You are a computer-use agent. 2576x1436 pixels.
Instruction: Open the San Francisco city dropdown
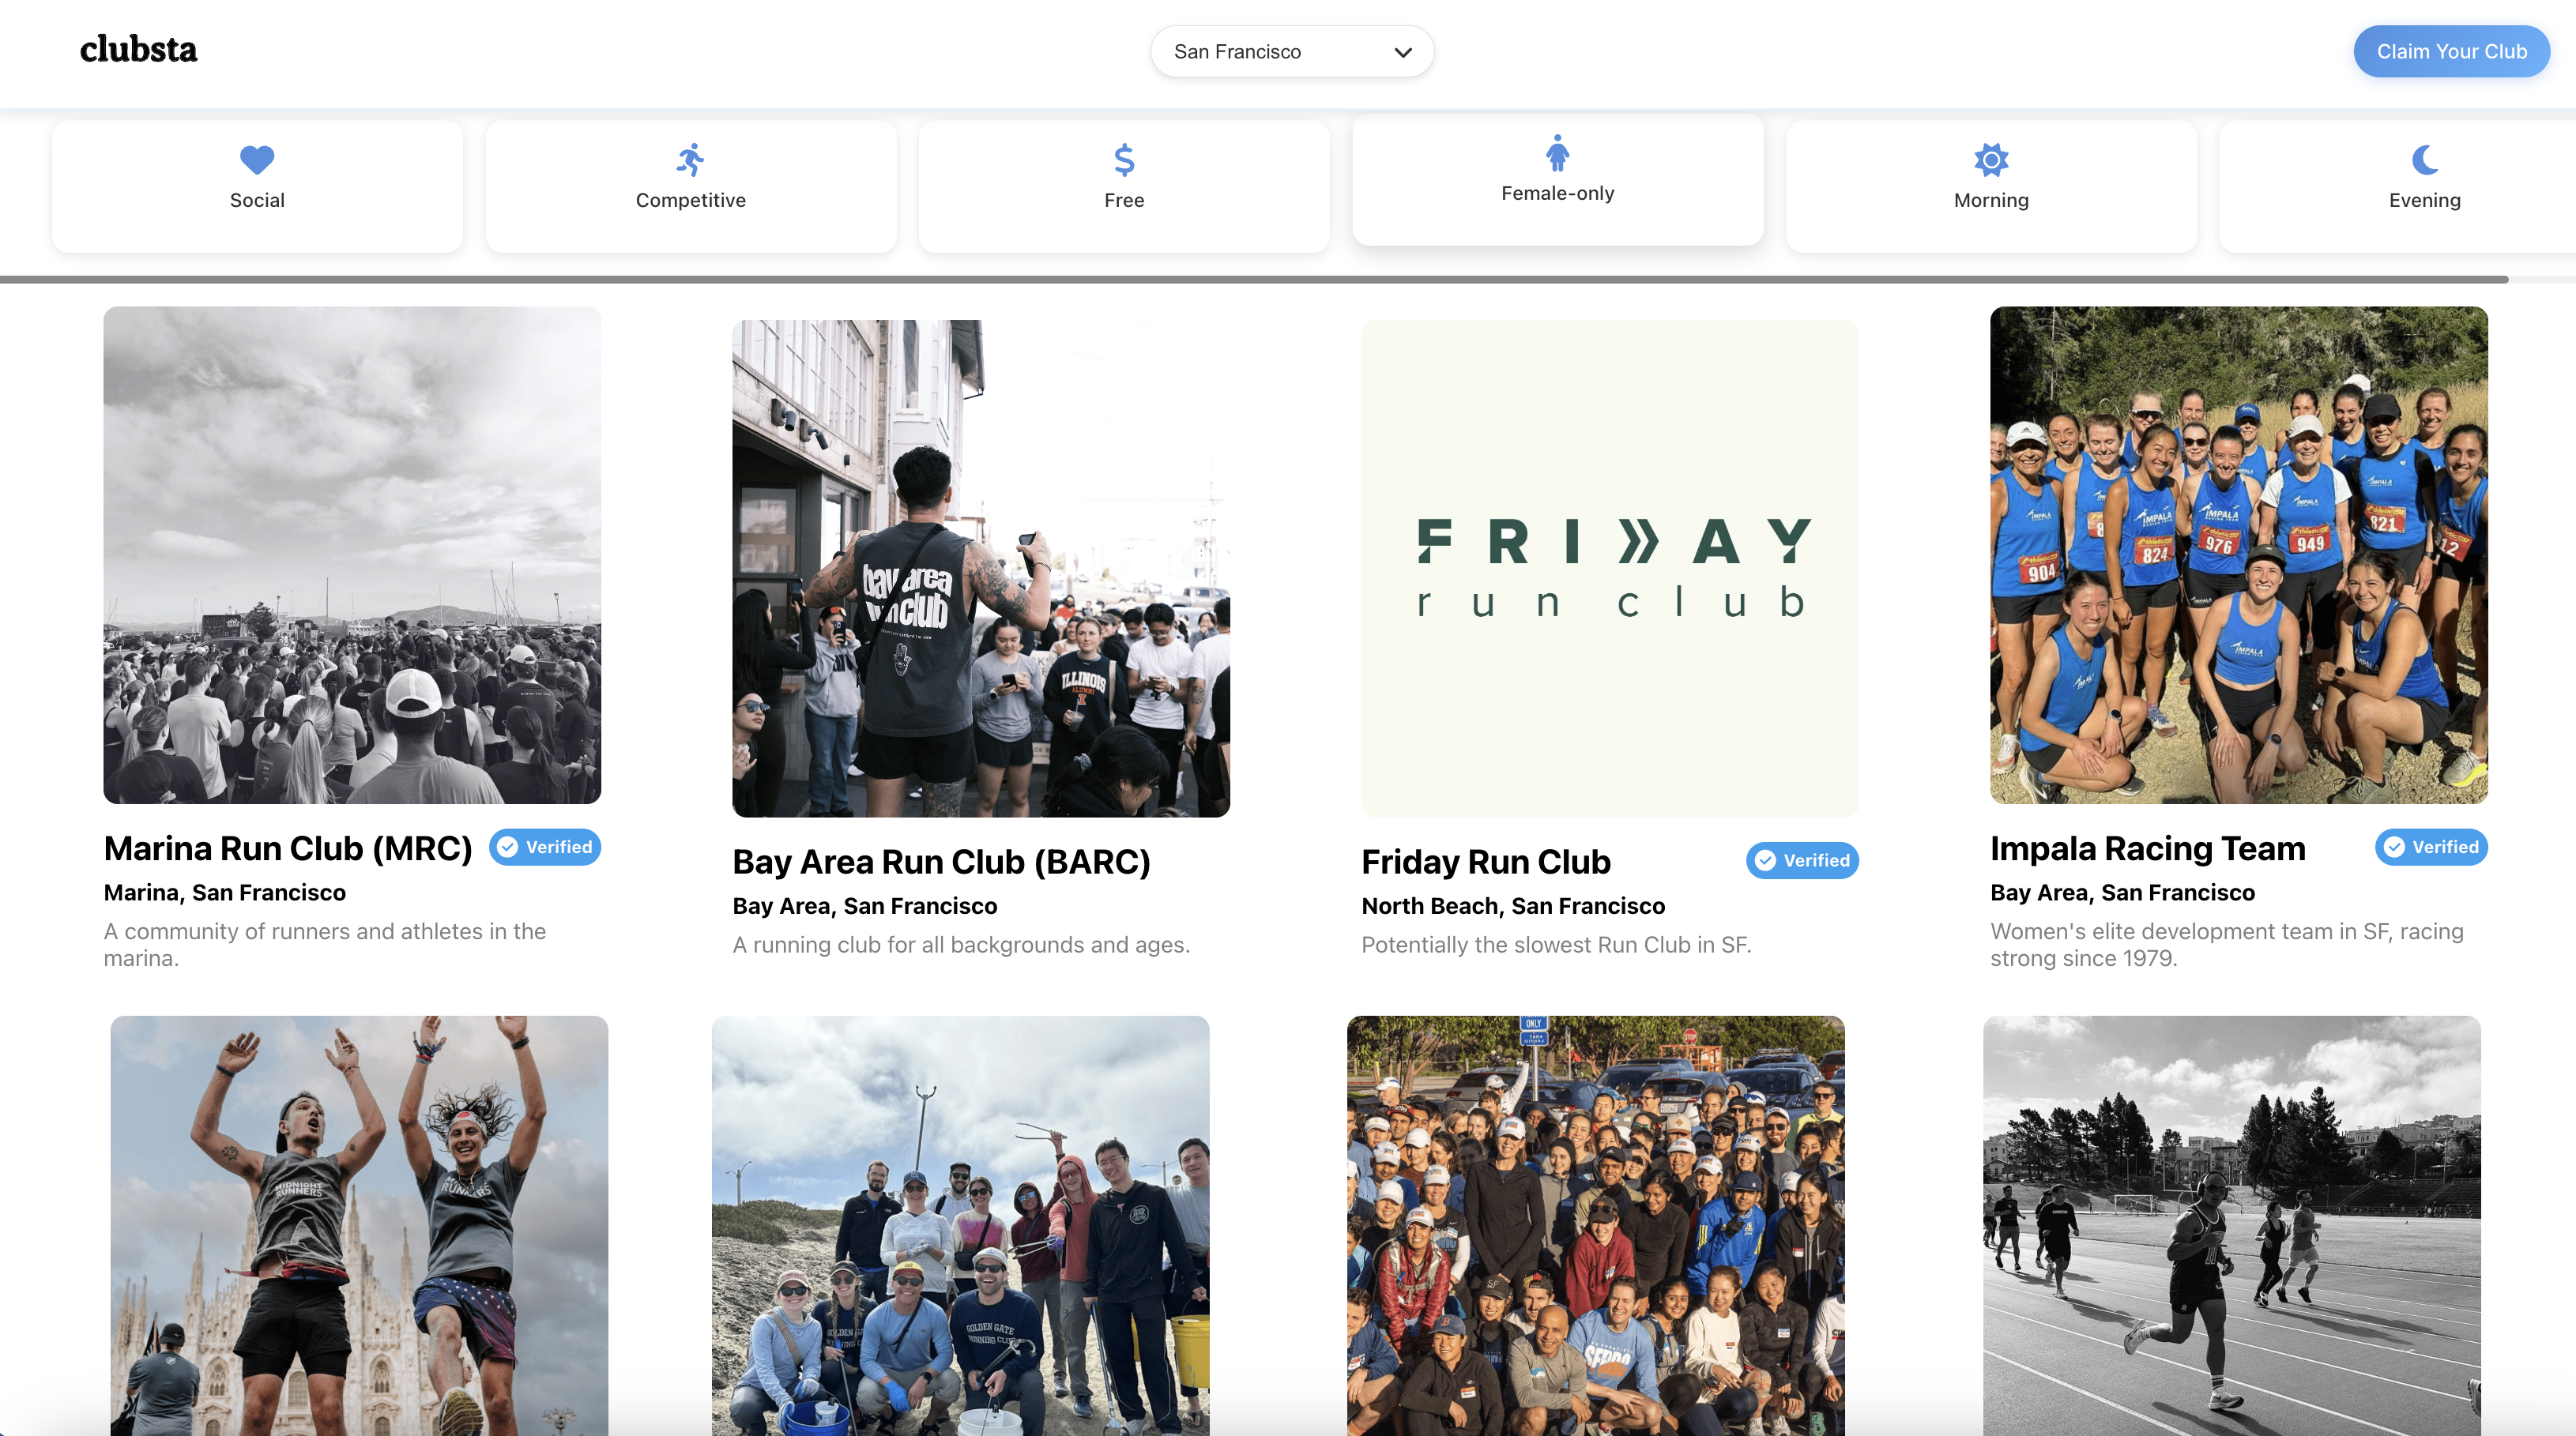(1292, 52)
